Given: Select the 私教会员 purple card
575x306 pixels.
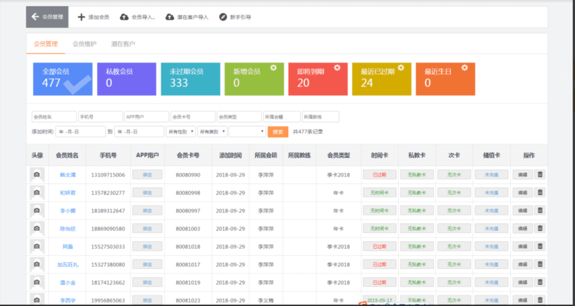Looking at the screenshot, I should coord(126,79).
